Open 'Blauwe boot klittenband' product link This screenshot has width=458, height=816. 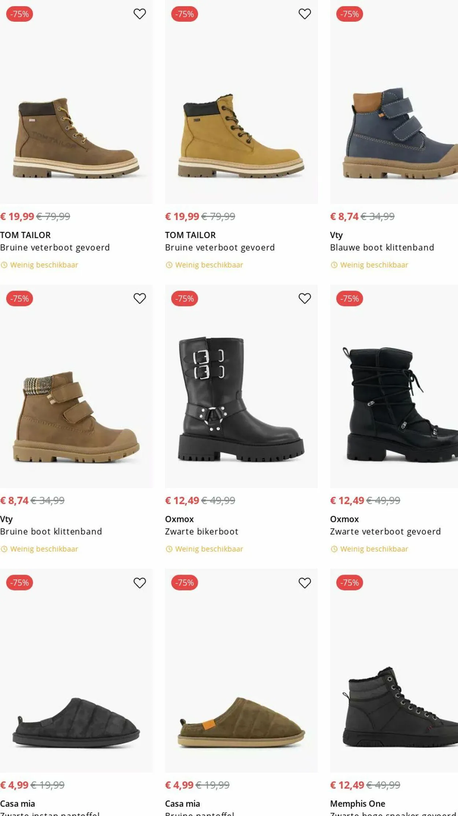pyautogui.click(x=382, y=248)
